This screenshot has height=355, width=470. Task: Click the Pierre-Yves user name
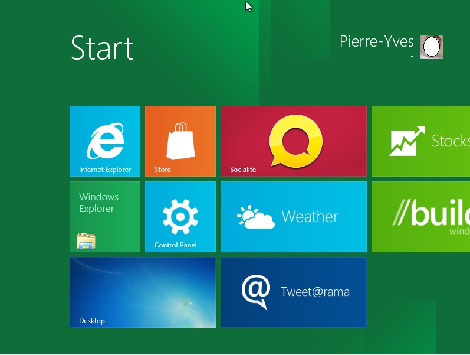click(x=376, y=41)
